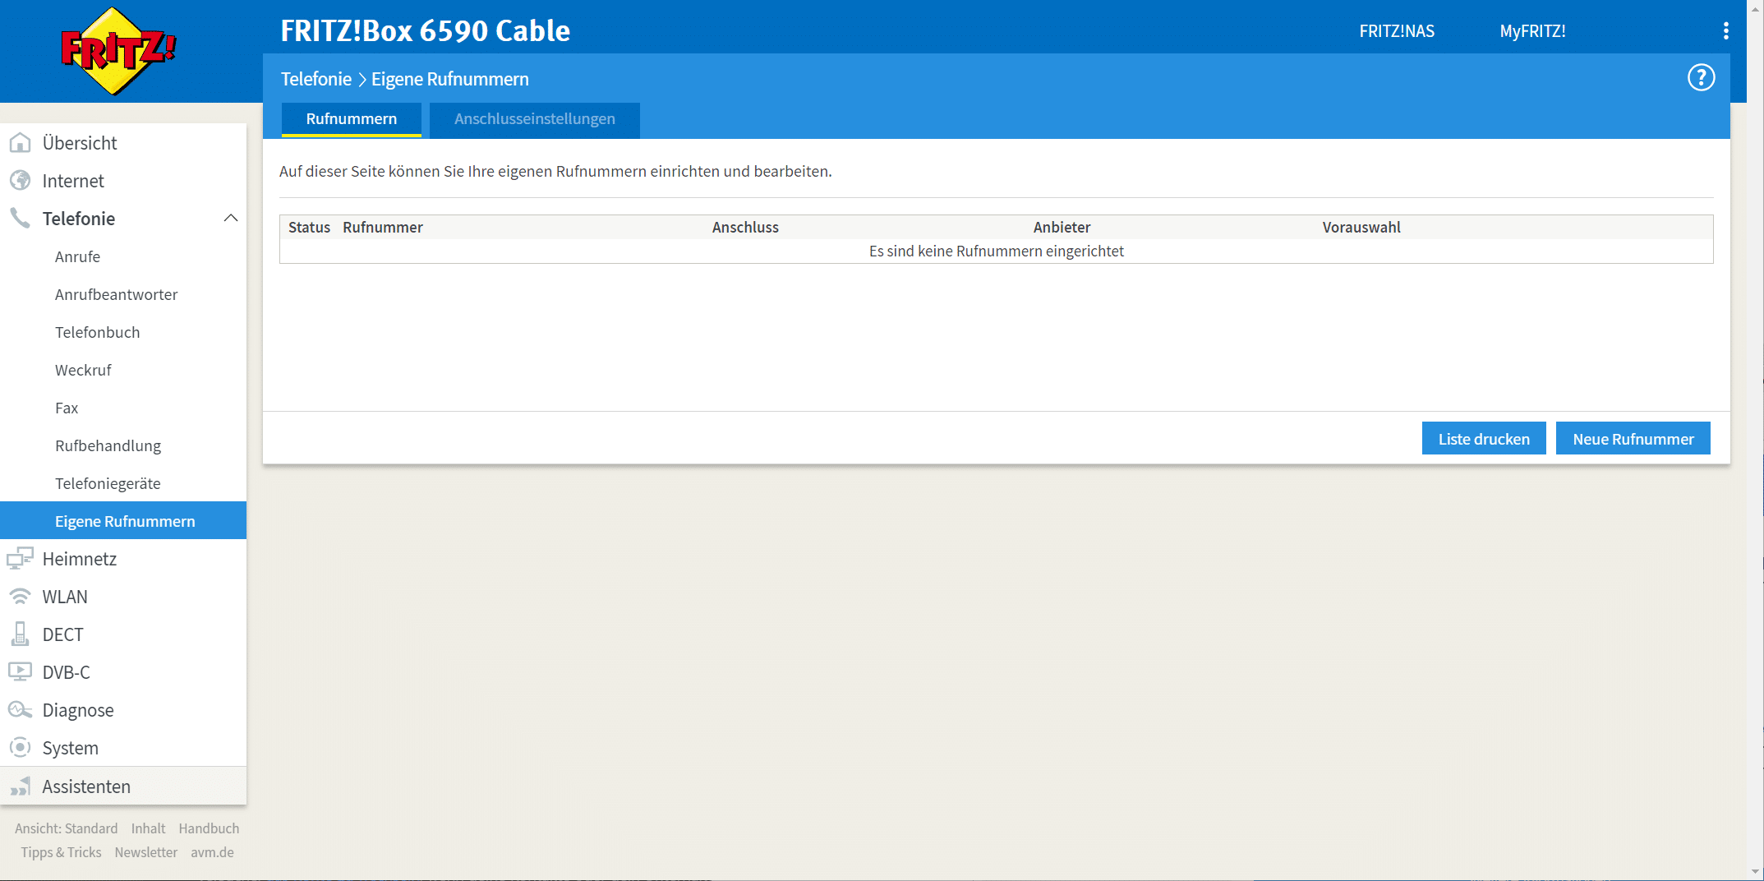Open the help question mark icon
The image size is (1764, 881).
pos(1701,78)
